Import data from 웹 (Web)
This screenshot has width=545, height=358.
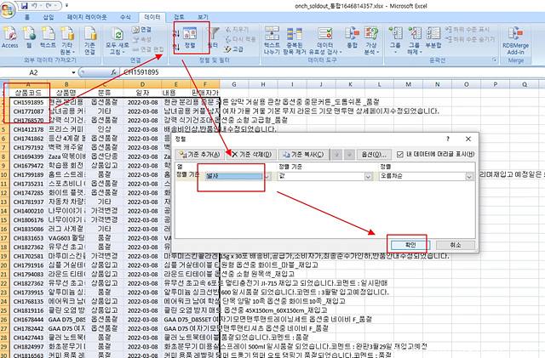[29, 37]
